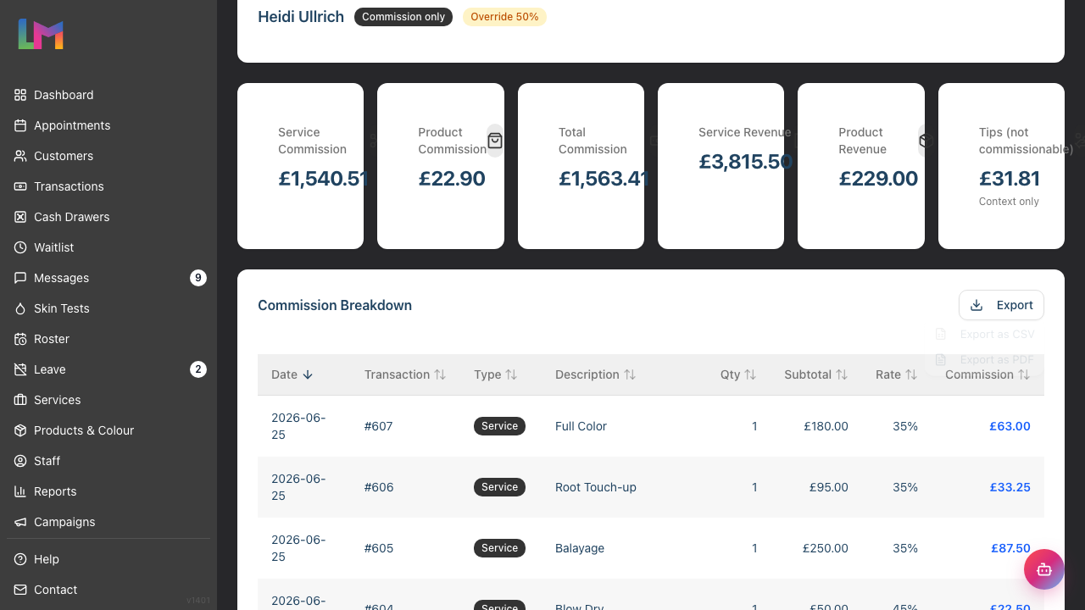Screen dimensions: 1085x610
Task: Click package icon on Product Revenue card
Action: (x=926, y=141)
